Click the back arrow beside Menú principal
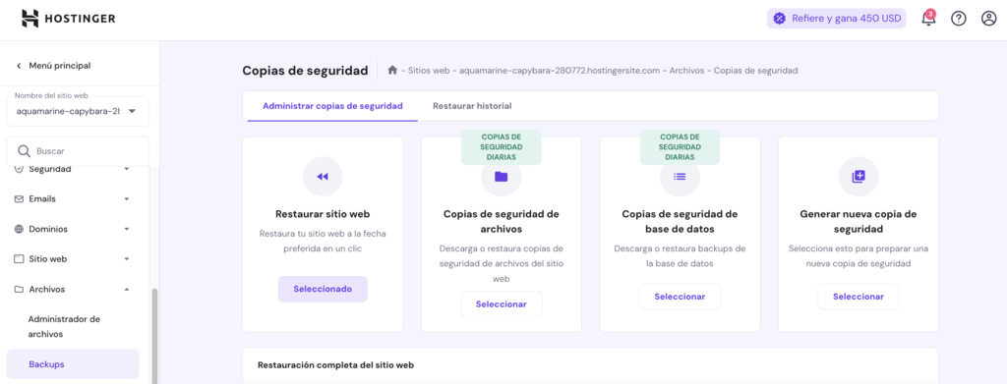 tap(19, 66)
